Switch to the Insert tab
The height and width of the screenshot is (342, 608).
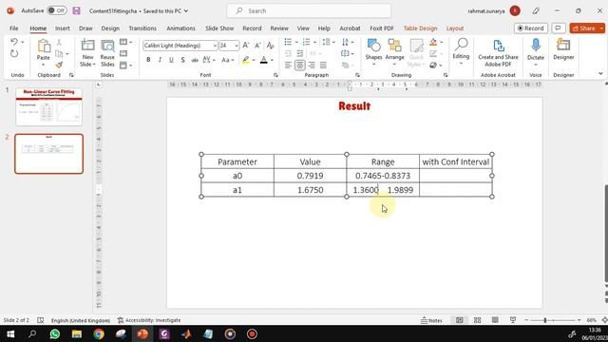pos(63,28)
